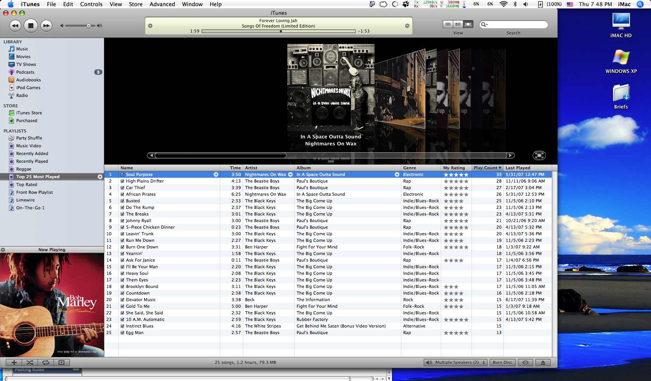The height and width of the screenshot is (381, 651).
Task: Open the Movies library
Action: (23, 57)
